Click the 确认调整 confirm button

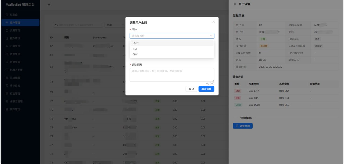click(206, 89)
